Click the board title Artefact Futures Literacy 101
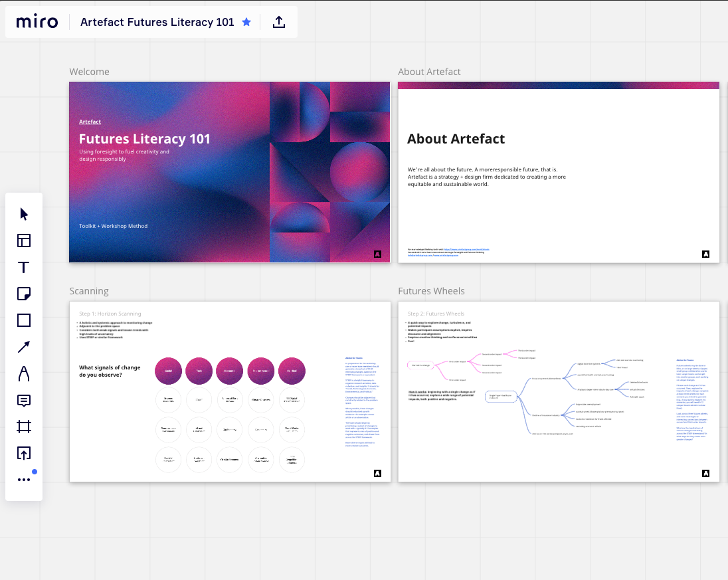 [157, 23]
